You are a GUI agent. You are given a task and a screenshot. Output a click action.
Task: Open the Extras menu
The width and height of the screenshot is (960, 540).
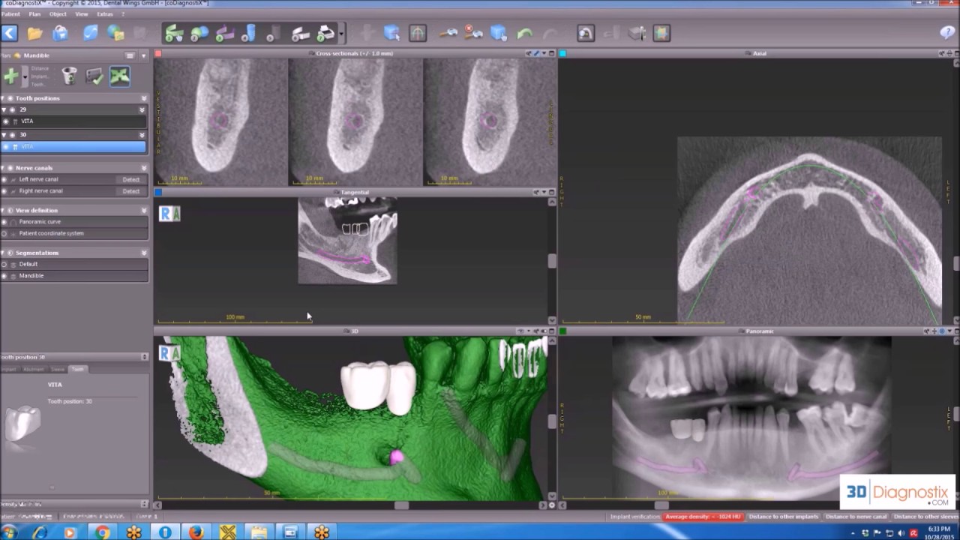[x=105, y=14]
